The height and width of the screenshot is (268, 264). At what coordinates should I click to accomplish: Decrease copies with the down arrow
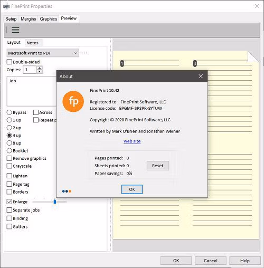pyautogui.click(x=40, y=71)
